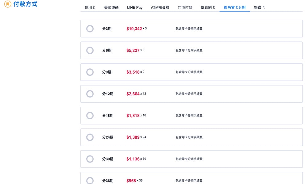
Task: Choose the 分6期 installment radio button
Action: [x=90, y=50]
